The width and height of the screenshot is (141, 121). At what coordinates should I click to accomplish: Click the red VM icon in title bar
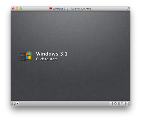click(x=51, y=8)
